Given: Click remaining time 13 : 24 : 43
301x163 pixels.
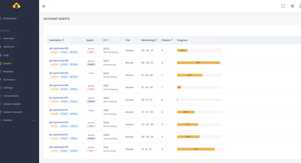Looking at the screenshot, I should click(x=147, y=75).
